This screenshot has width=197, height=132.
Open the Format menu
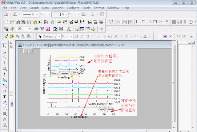[x=99, y=8]
